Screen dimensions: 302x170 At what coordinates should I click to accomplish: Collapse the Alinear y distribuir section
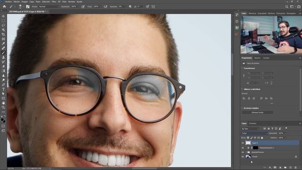(x=242, y=89)
